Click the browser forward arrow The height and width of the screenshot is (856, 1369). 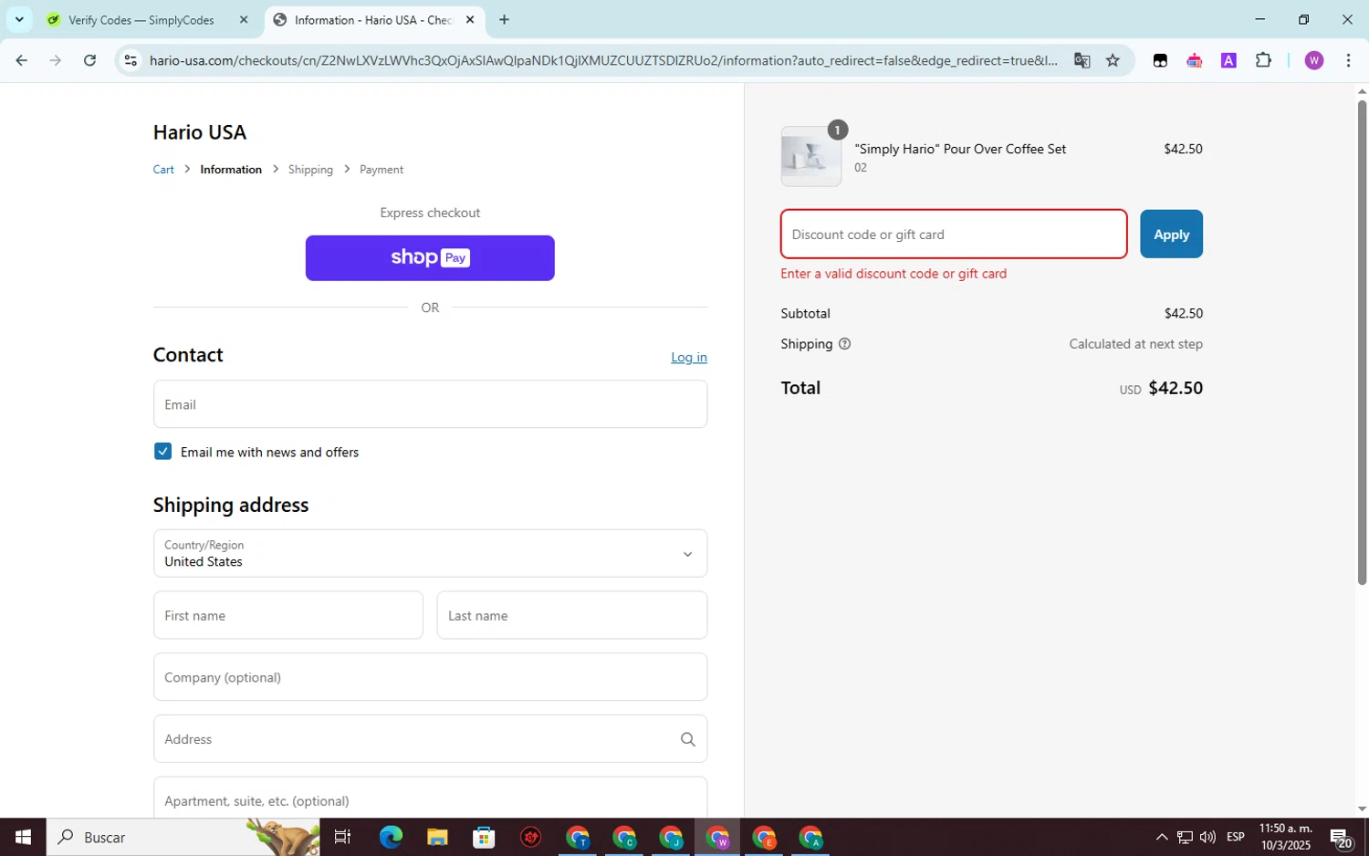click(x=56, y=60)
